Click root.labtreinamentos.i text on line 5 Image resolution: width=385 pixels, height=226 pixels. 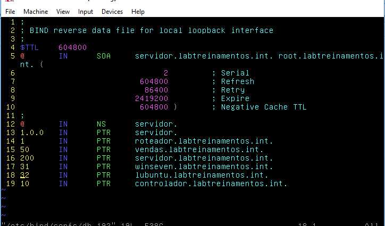331,56
